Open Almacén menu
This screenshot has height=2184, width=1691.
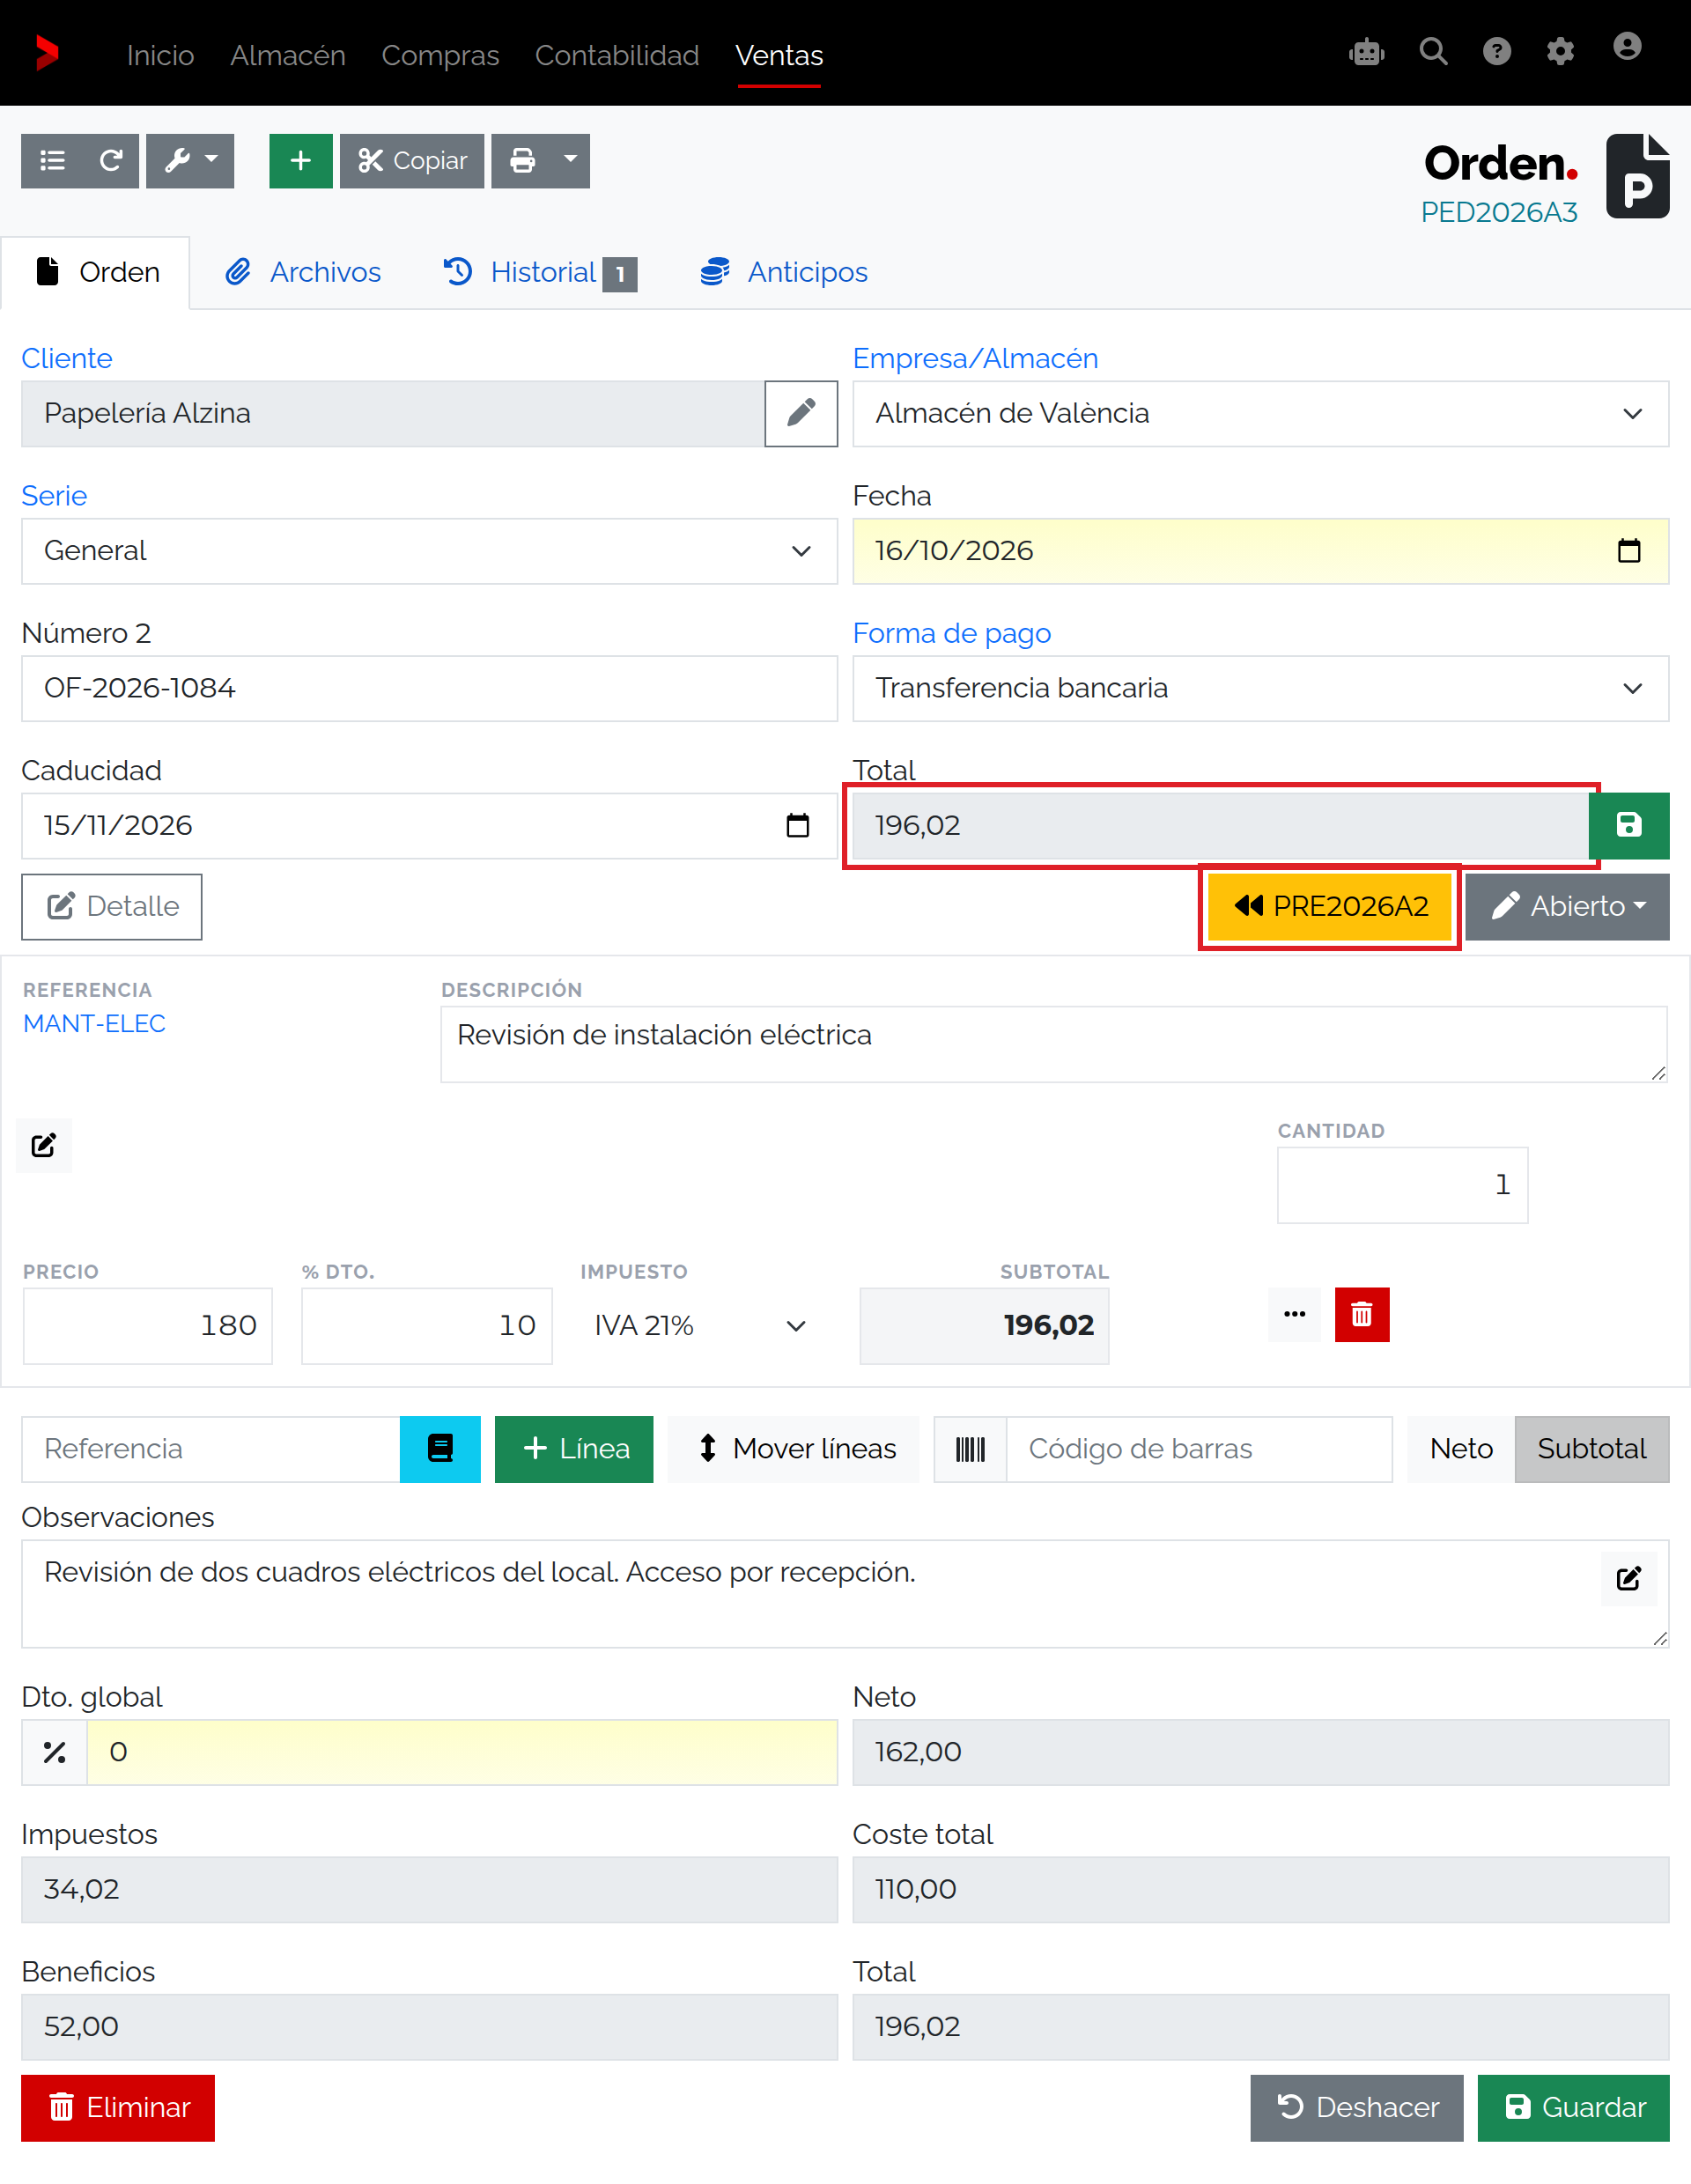288,55
